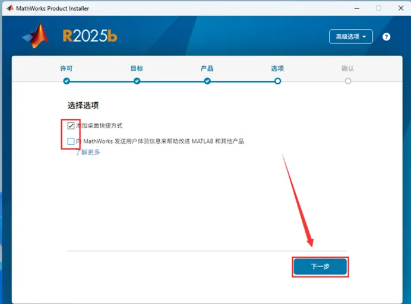Close the installer window
This screenshot has width=411, height=304.
click(401, 8)
